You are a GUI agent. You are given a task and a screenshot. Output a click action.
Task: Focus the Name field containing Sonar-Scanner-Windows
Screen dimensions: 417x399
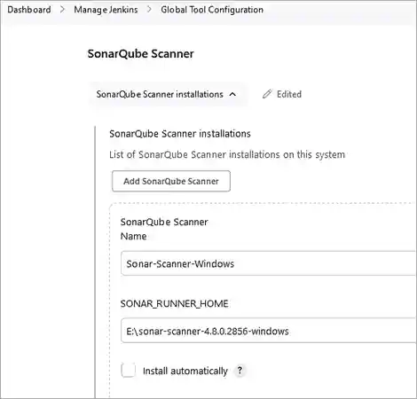269,263
